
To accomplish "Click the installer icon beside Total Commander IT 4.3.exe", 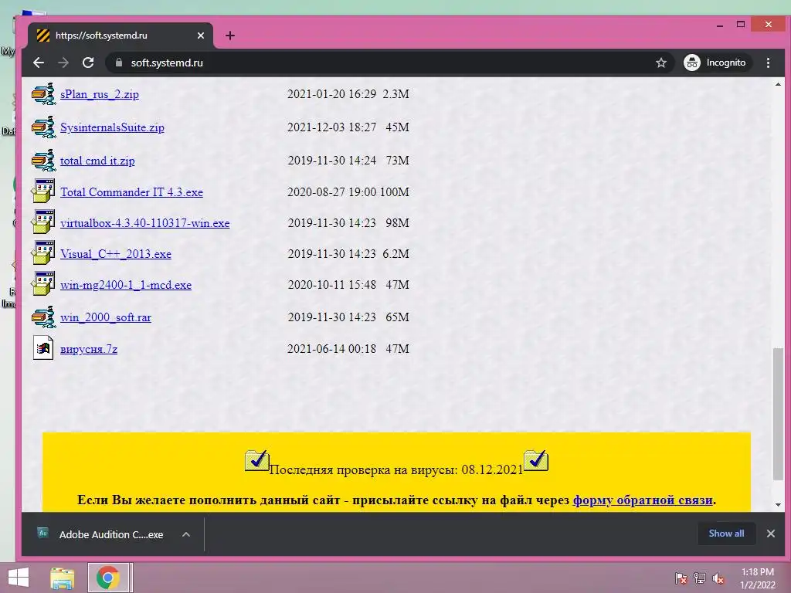I will click(43, 191).
